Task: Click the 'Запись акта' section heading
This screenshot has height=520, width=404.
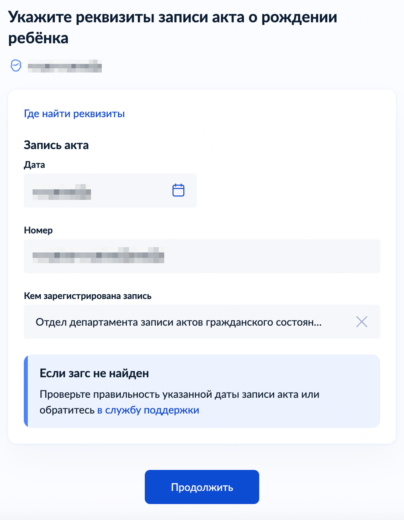Action: [56, 145]
